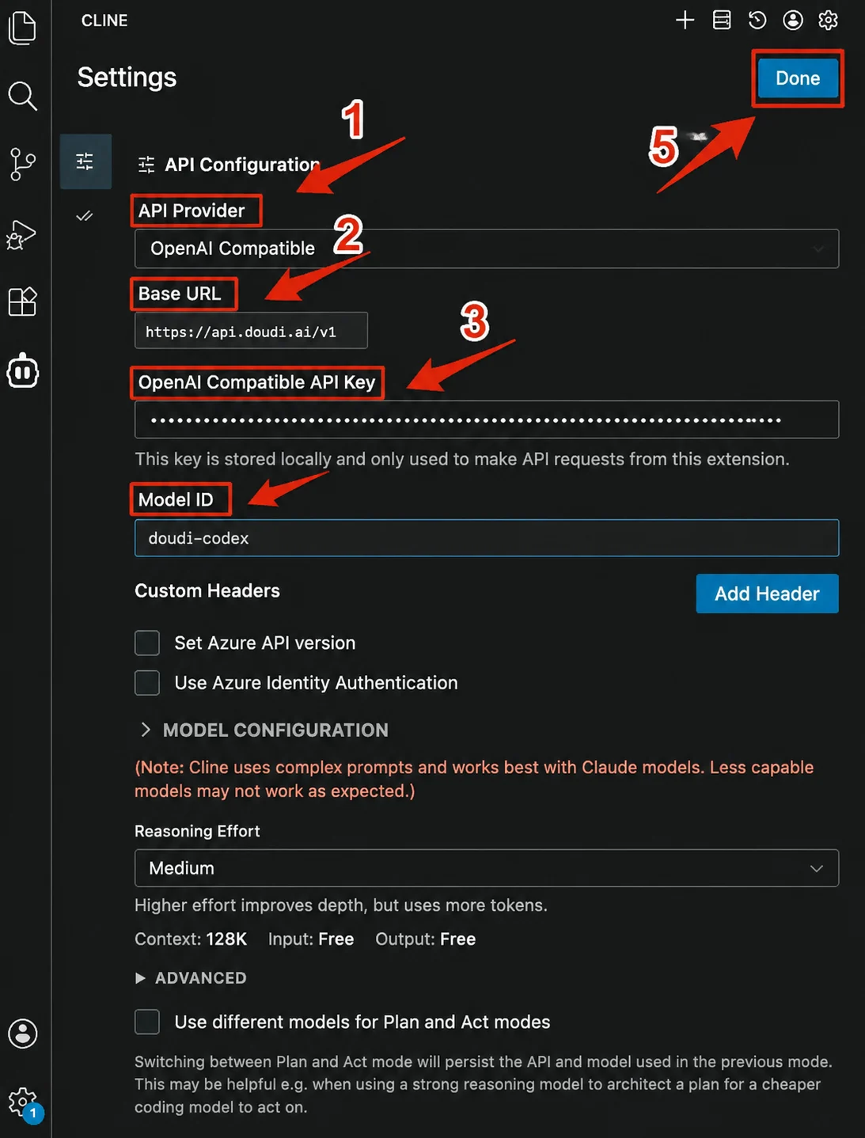Enable Set Azure API version checkbox
The width and height of the screenshot is (865, 1138).
point(147,643)
